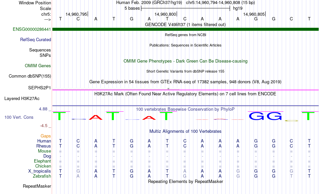319x194 pixels.
Task: Click the Scale label
Action: (x=45, y=8)
